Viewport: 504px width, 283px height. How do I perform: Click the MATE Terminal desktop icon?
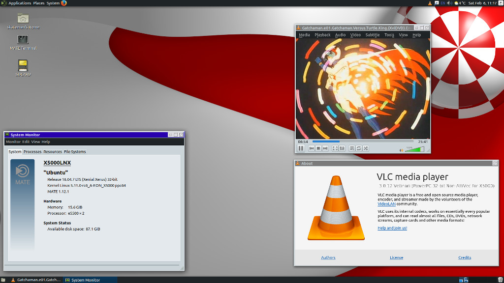(23, 42)
